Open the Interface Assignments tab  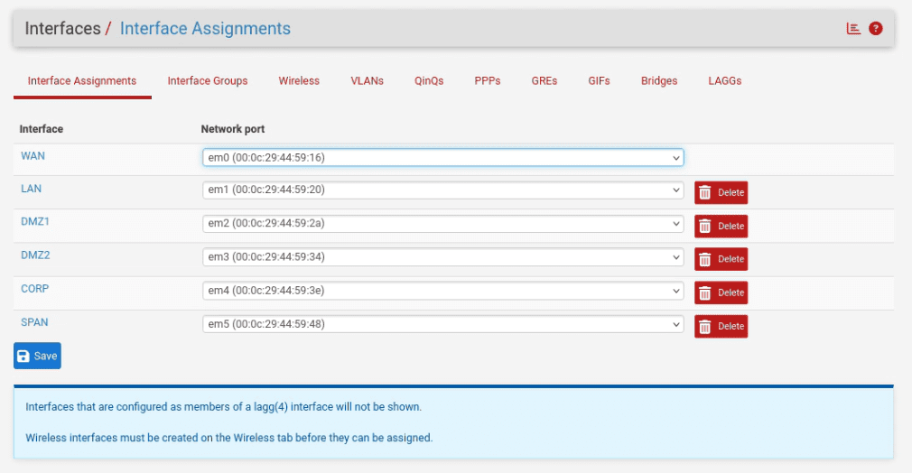pos(82,81)
